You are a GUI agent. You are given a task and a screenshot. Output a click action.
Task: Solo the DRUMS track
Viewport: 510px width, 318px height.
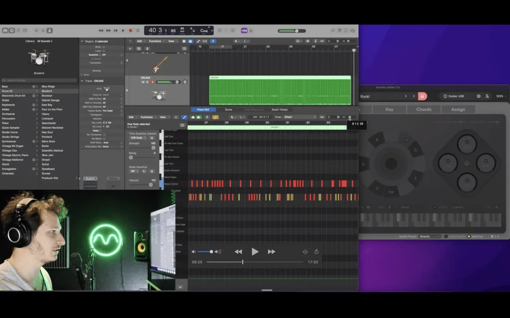(x=147, y=82)
